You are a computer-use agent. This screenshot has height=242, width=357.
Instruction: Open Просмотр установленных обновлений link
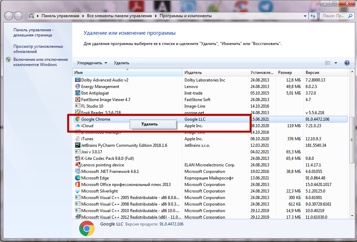[x=38, y=49]
